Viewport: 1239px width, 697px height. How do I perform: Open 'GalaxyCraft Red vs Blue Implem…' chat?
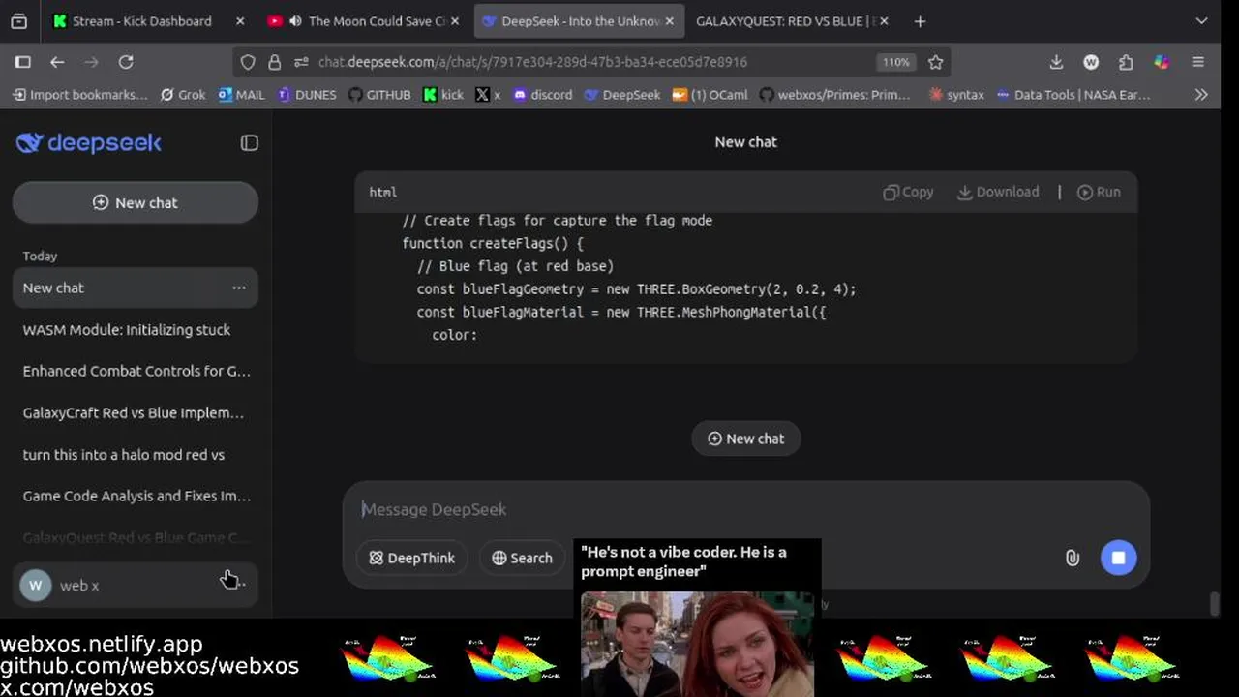135,412
